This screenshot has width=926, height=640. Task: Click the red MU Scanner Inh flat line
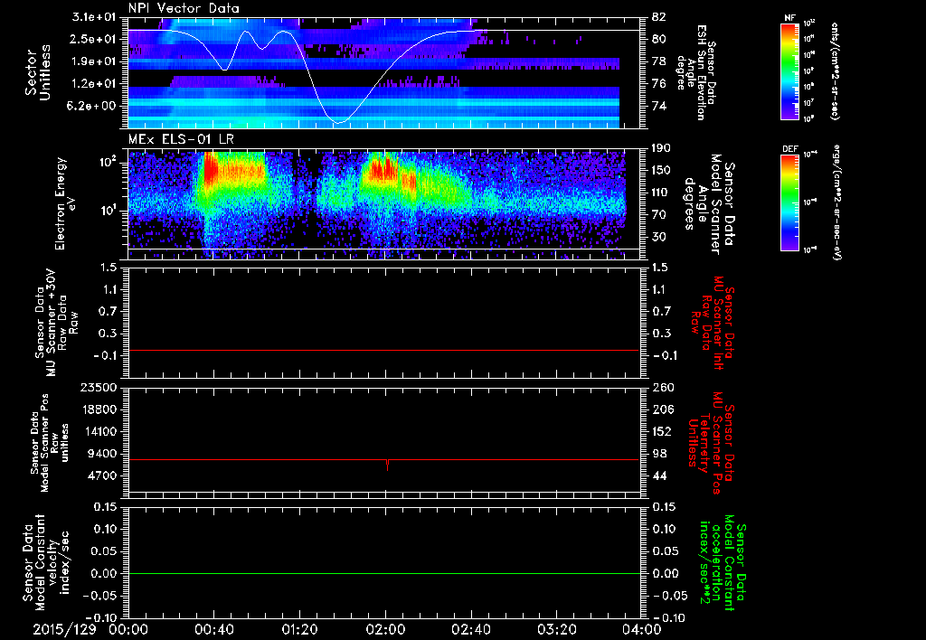(384, 350)
